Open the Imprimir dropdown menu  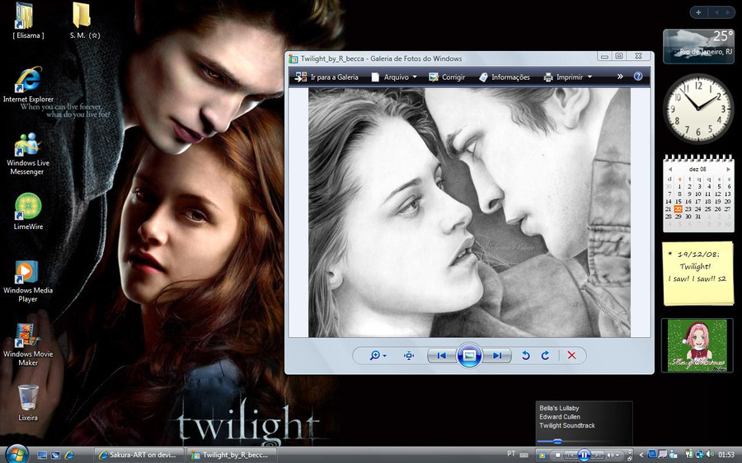[x=568, y=77]
